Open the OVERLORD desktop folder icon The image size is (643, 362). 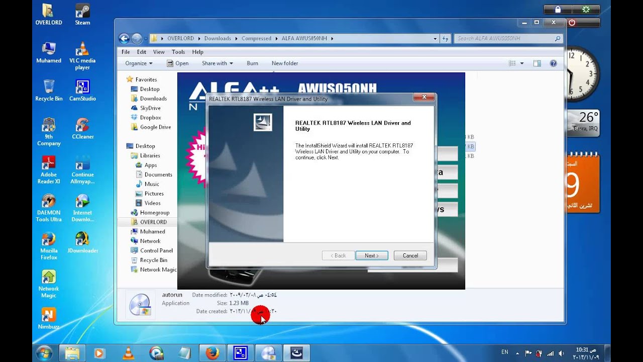49,15
